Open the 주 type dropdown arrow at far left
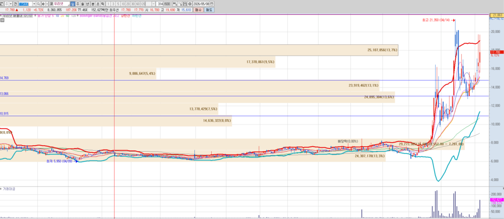 pyautogui.click(x=11, y=4)
